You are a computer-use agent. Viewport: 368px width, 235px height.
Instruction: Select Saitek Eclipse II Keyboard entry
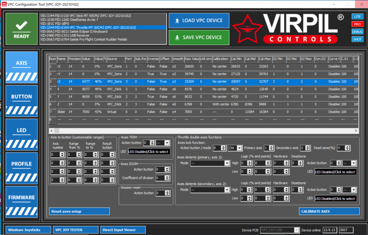(103, 31)
